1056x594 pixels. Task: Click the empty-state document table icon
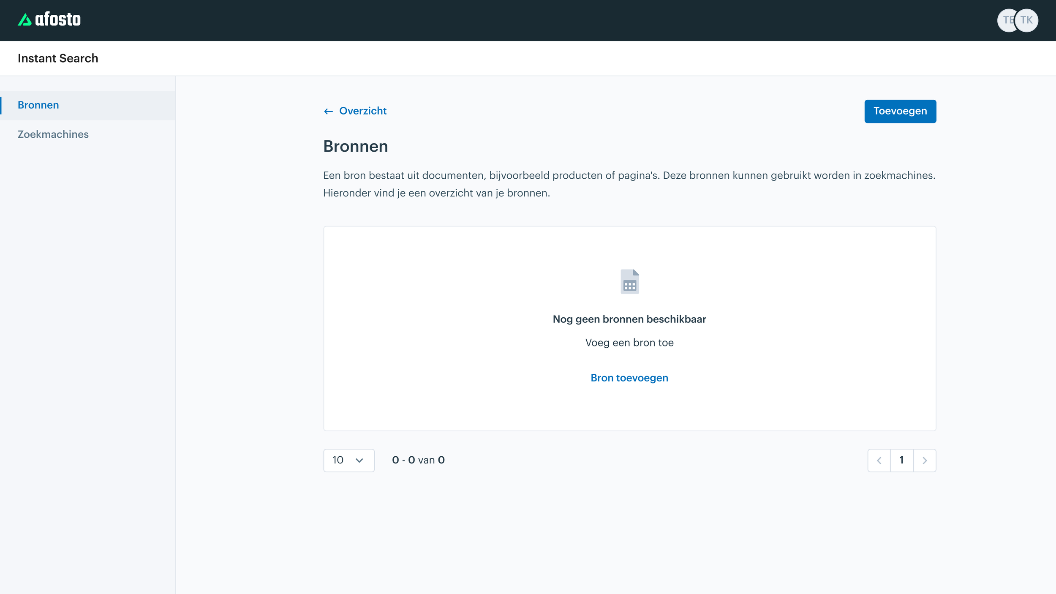[x=629, y=281]
